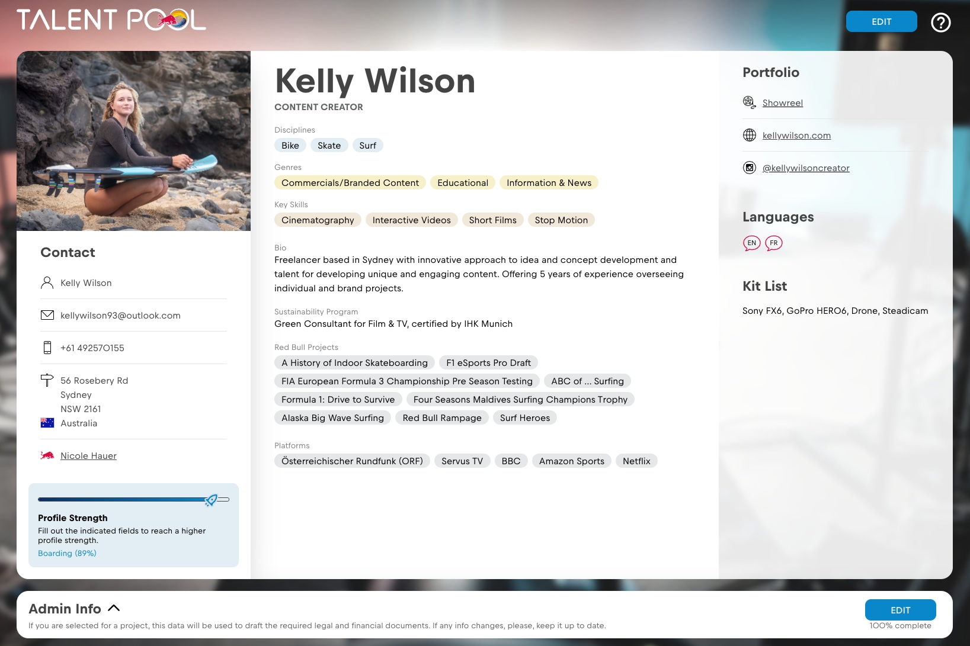The image size is (970, 646).
Task: Click the envelope icon next to the email
Action: 47,315
